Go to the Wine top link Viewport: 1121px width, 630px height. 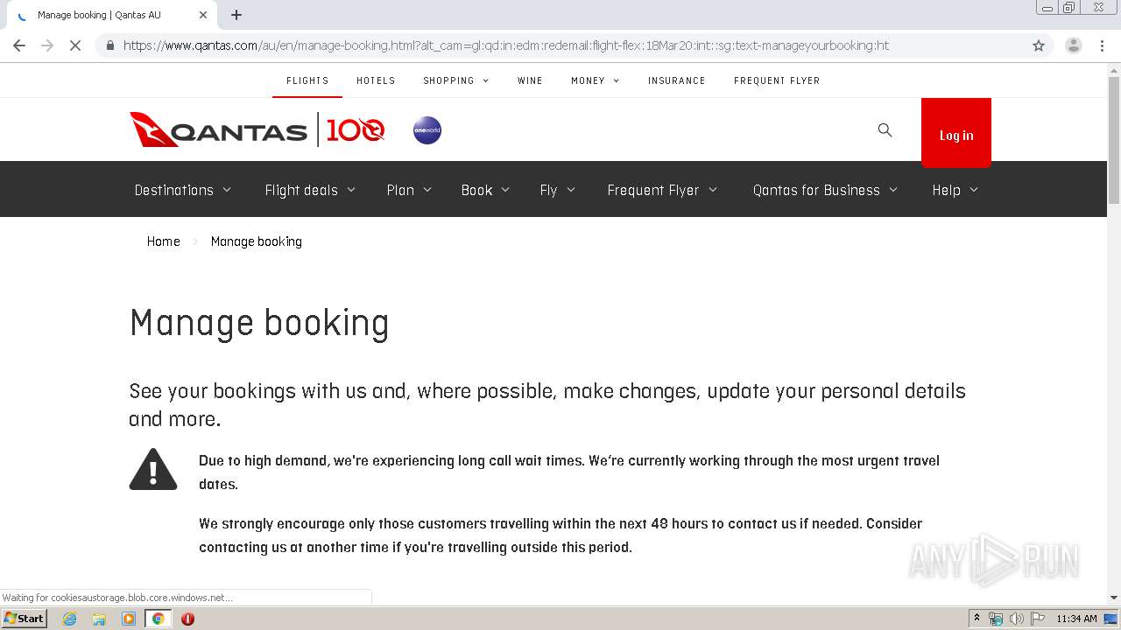coord(530,80)
